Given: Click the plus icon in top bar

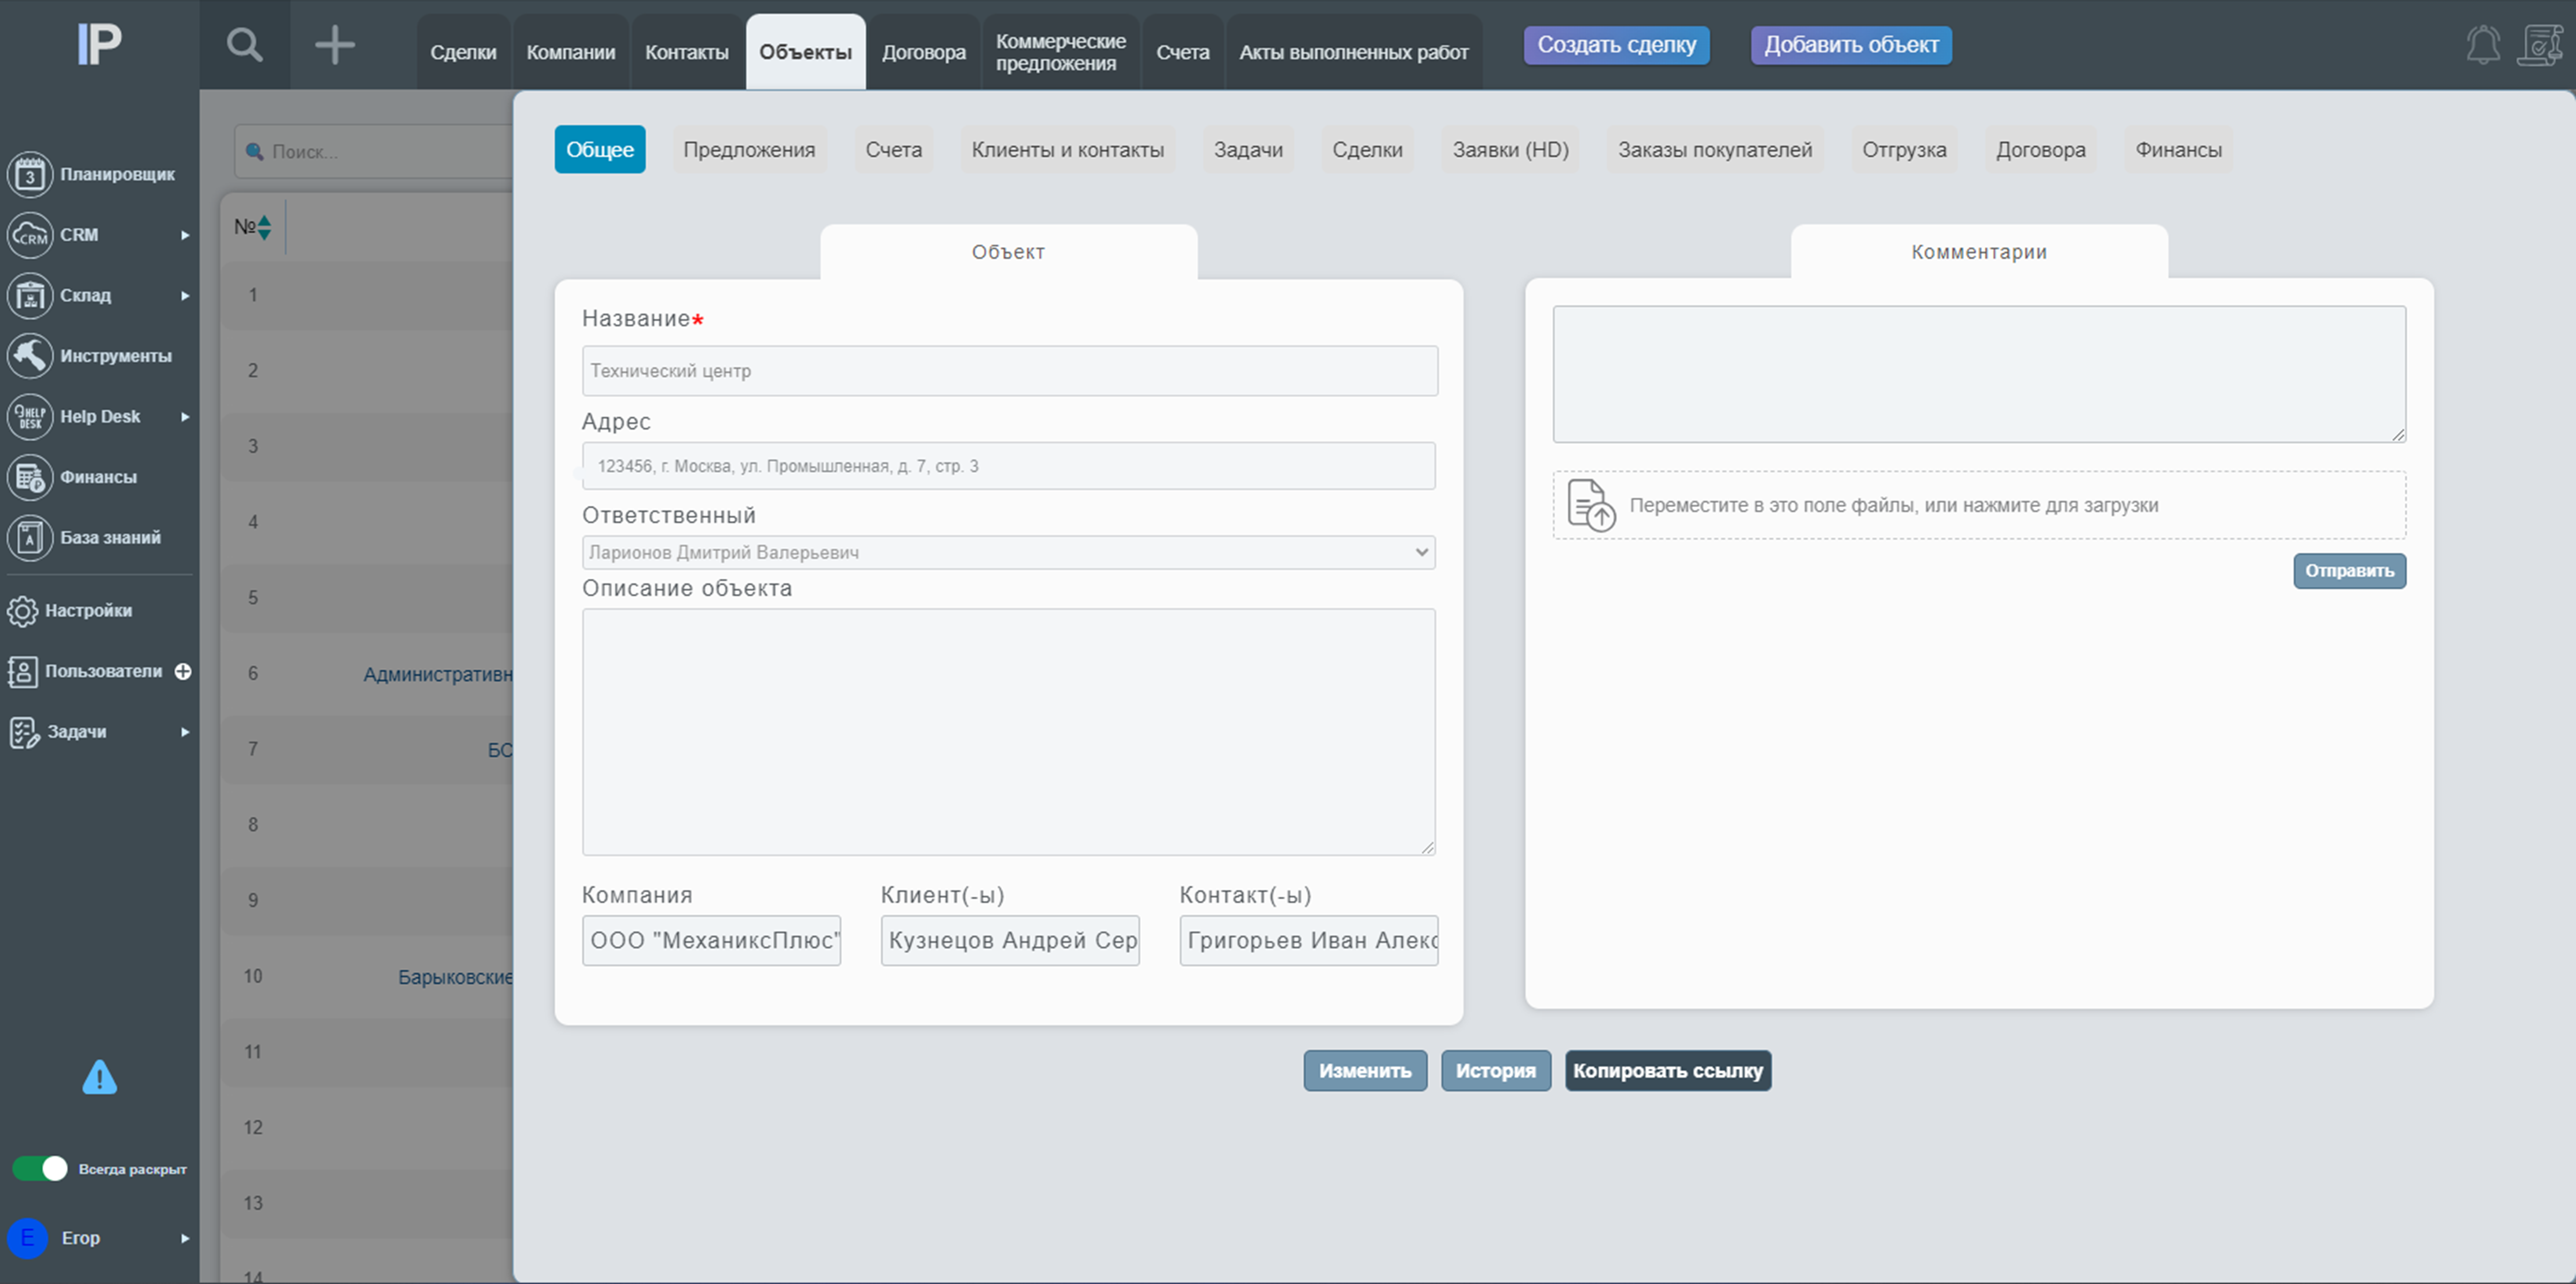Looking at the screenshot, I should (335, 45).
